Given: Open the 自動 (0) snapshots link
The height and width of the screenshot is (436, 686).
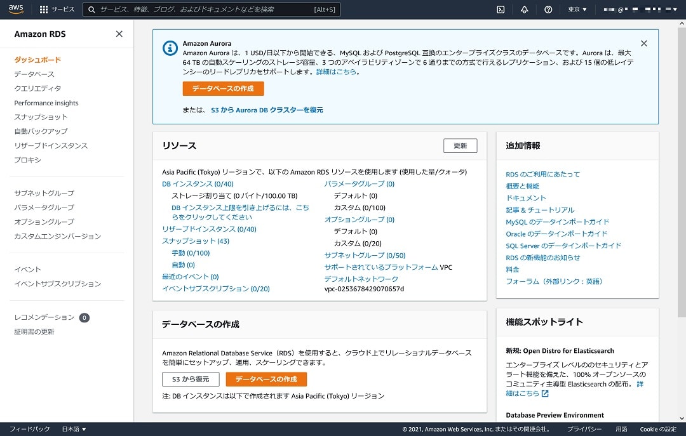Looking at the screenshot, I should click(x=184, y=265).
